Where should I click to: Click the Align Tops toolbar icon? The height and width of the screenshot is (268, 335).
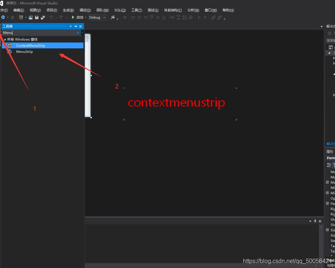tap(152, 18)
